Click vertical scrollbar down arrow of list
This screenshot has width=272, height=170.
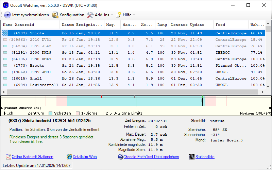[268, 86]
